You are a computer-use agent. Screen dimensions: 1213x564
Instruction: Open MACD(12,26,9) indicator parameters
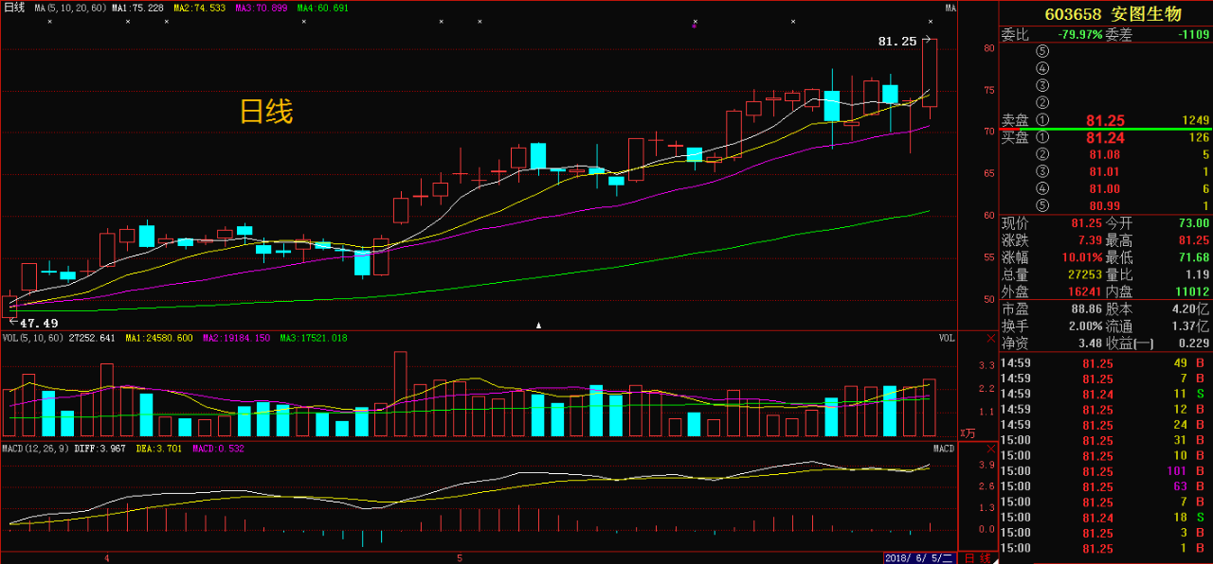[35, 448]
